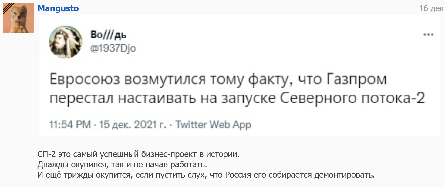Click the "16 дек" post date

point(431,8)
